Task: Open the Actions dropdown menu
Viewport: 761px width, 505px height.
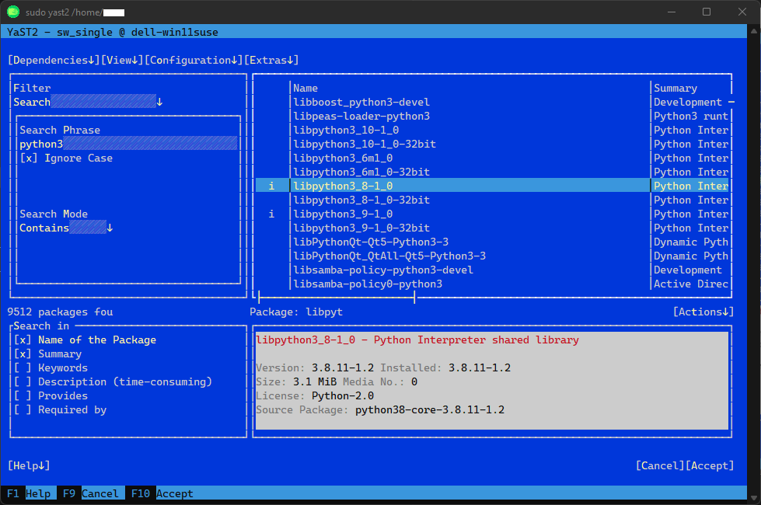Action: [703, 312]
